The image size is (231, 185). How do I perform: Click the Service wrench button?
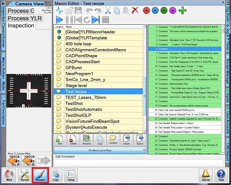coord(25,175)
